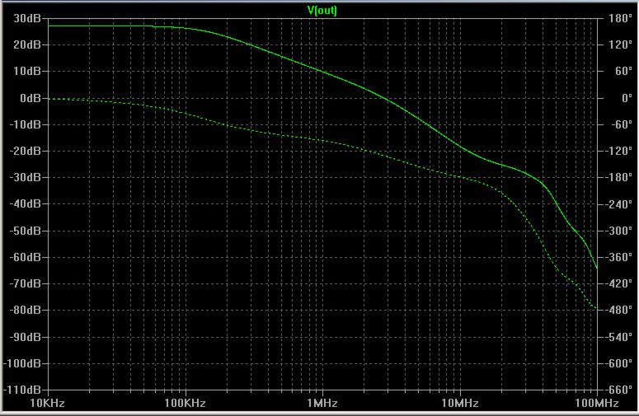
Task: Click the 10MHz frequency axis label
Action: coord(460,404)
